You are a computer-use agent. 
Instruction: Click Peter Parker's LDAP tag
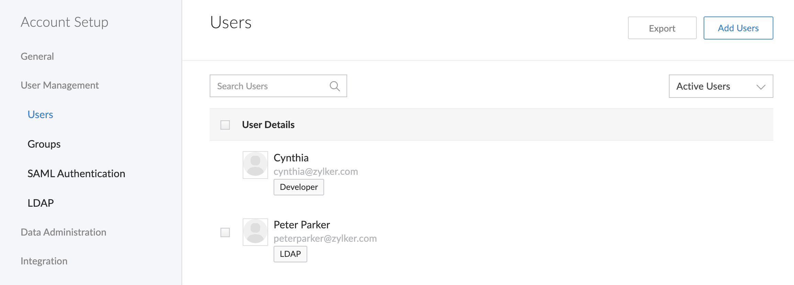pos(290,254)
